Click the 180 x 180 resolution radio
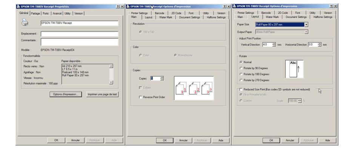The height and width of the screenshot is (153, 355). pyautogui.click(x=141, y=32)
